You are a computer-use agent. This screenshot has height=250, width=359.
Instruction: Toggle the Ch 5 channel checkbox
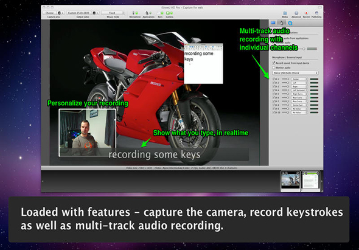tap(274, 94)
